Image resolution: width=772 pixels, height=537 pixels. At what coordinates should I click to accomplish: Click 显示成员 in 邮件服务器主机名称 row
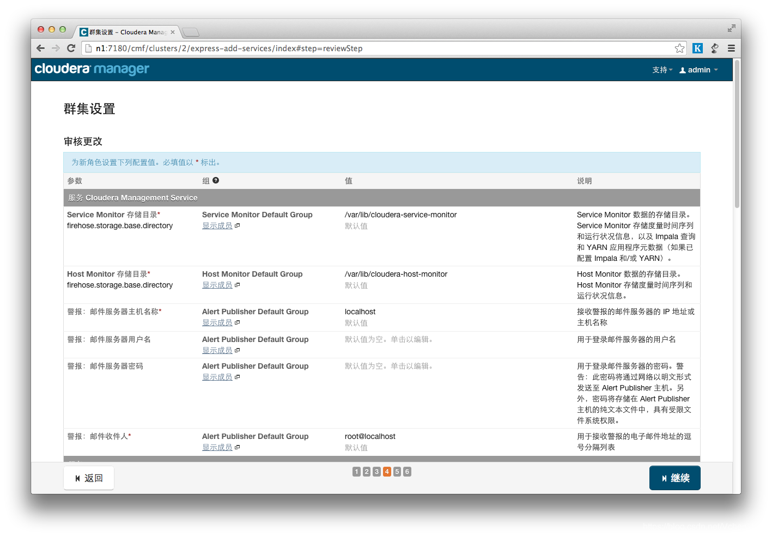[217, 322]
